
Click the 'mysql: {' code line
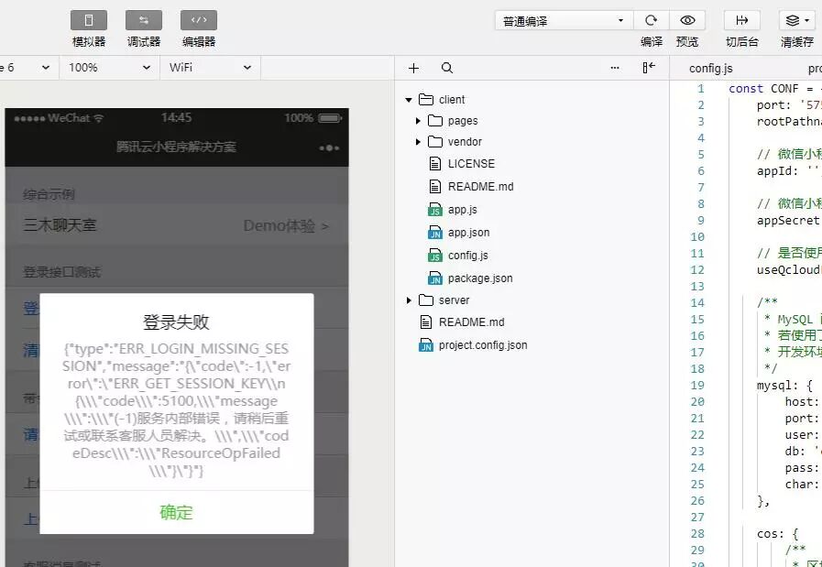[784, 386]
